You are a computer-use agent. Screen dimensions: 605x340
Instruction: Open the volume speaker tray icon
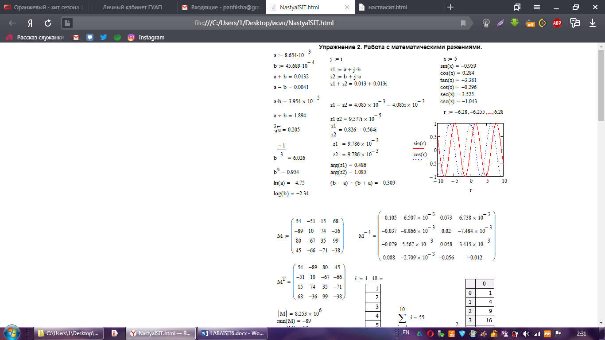(x=526, y=333)
